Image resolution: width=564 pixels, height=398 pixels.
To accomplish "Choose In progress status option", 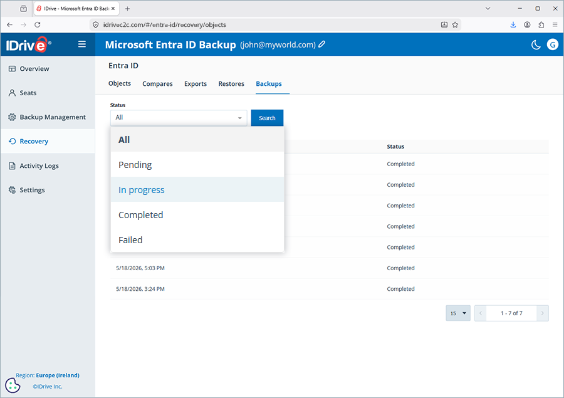I will 197,190.
